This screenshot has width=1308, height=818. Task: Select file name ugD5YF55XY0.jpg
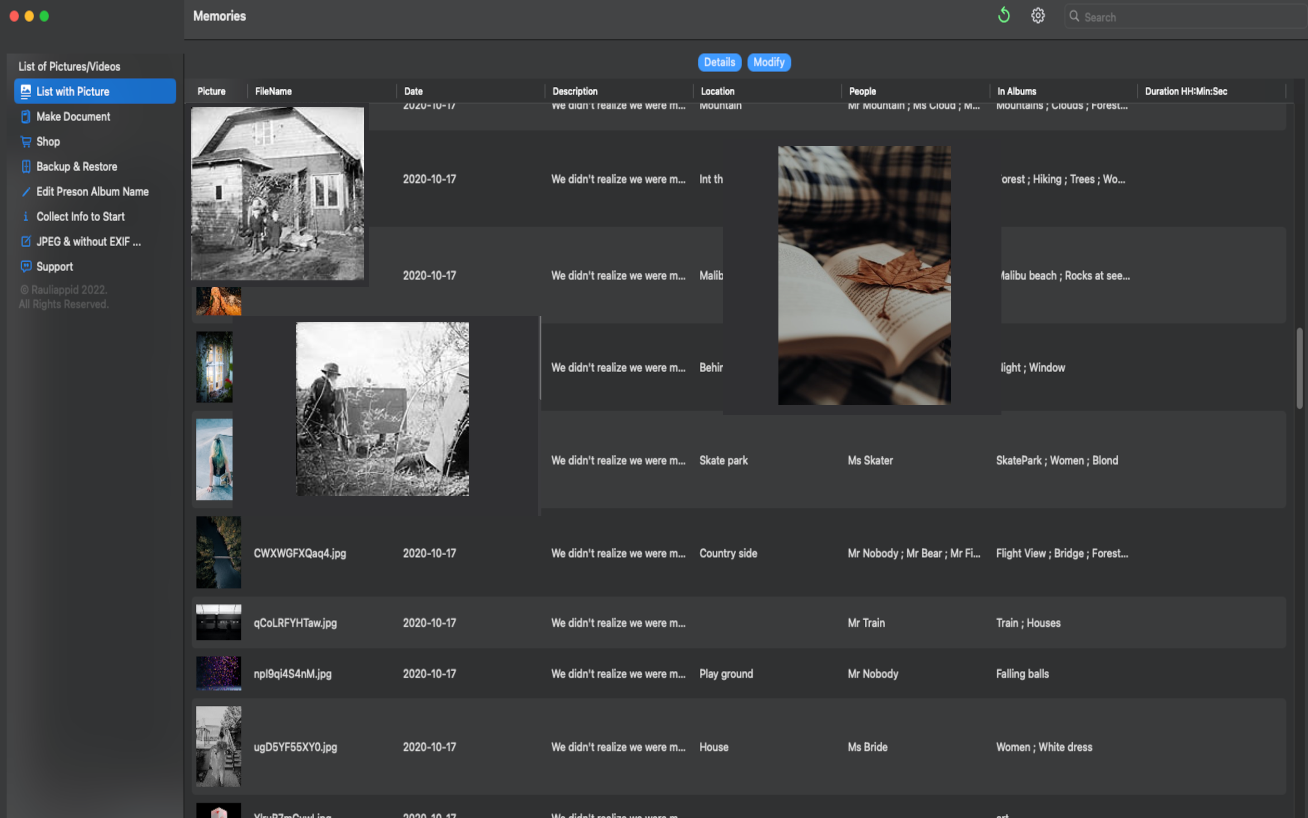point(295,747)
